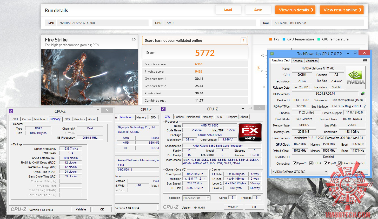
Task: Toggle the OpenCL checkbox in GPU-Z
Action: (295, 163)
